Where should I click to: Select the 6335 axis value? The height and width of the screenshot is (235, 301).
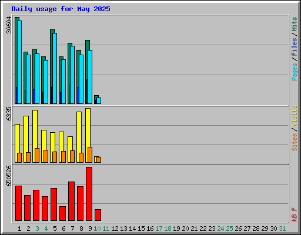[9, 113]
